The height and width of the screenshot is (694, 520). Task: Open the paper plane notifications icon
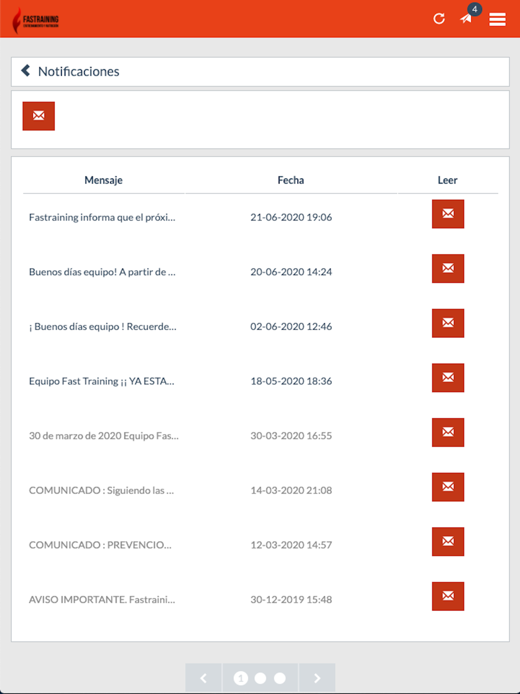coord(466,19)
